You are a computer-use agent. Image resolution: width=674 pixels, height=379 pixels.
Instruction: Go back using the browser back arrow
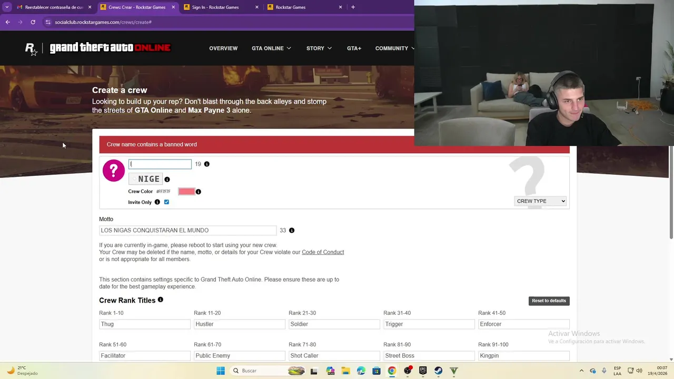pos(7,22)
